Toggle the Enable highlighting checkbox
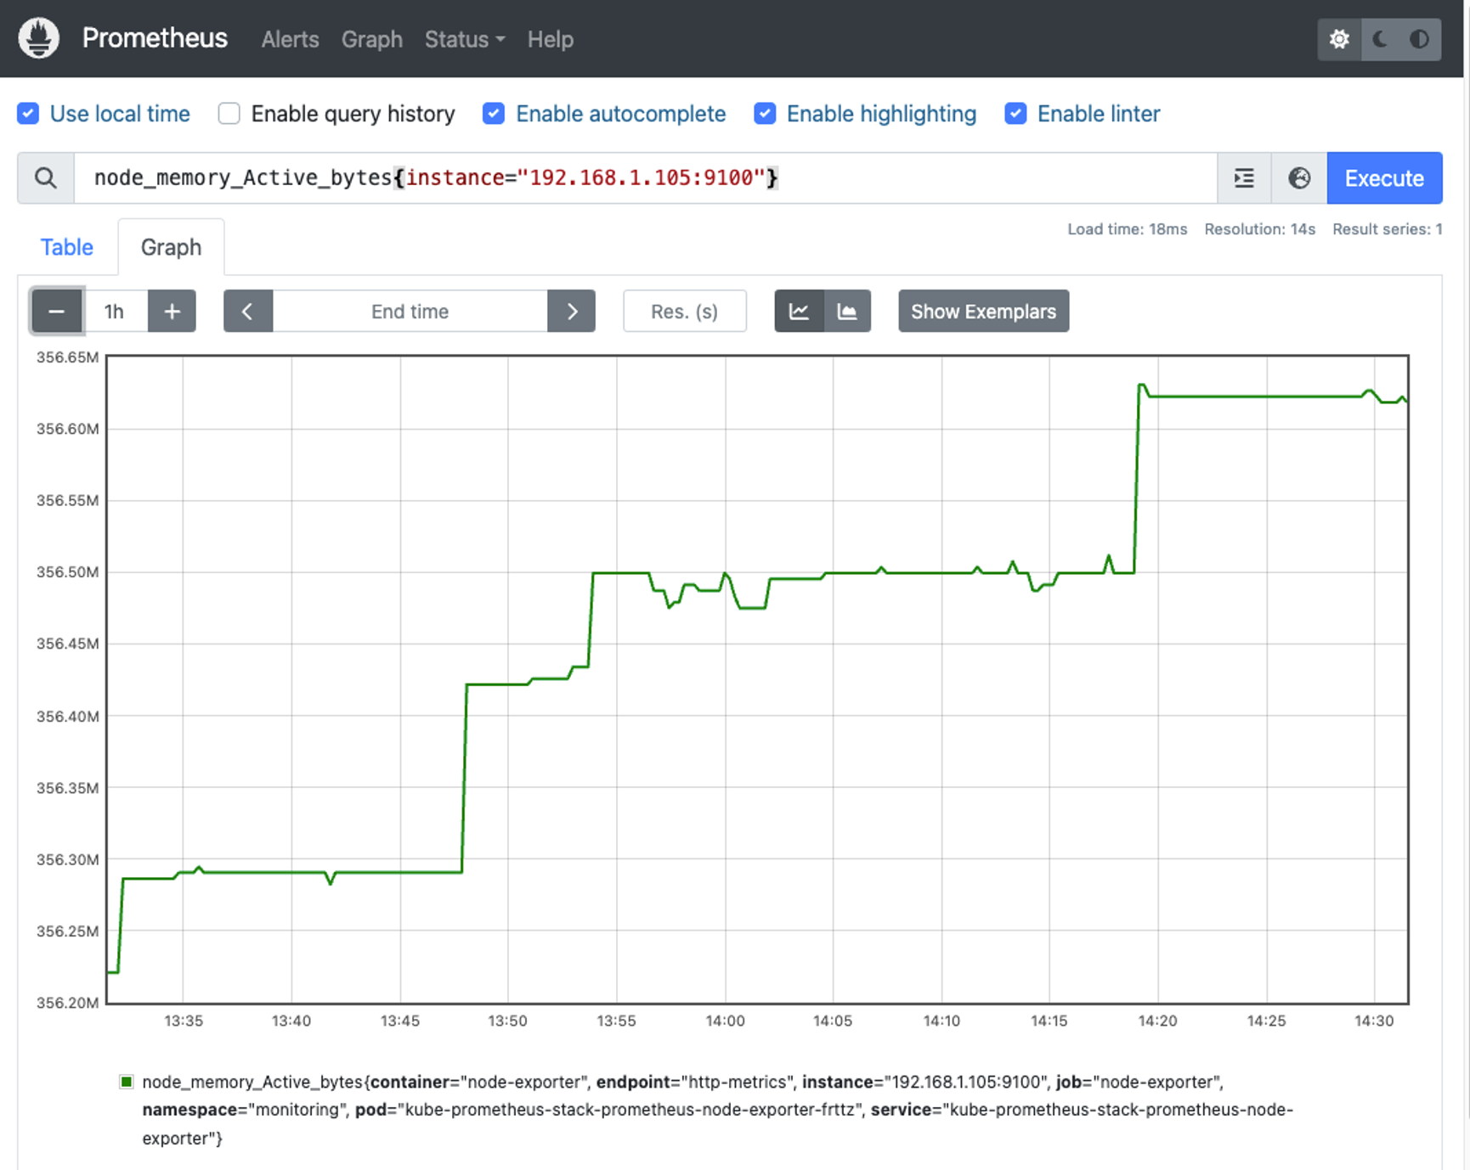The height and width of the screenshot is (1170, 1470). pos(765,114)
